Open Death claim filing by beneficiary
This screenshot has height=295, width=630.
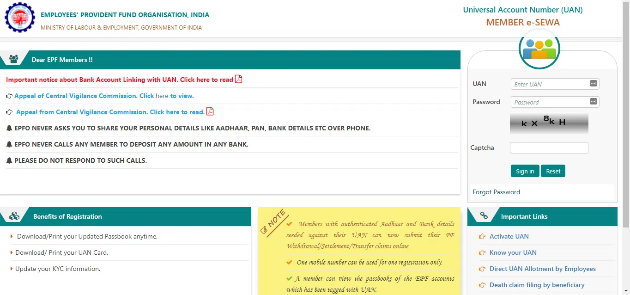pos(537,285)
